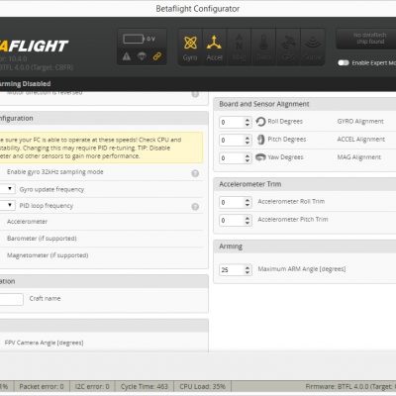Click 'I2C error: 0' in status bar
The width and height of the screenshot is (396, 396).
pyautogui.click(x=92, y=386)
